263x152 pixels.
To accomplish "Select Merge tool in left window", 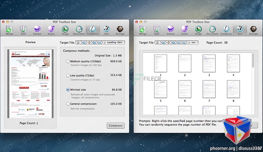I will pyautogui.click(x=9, y=30).
